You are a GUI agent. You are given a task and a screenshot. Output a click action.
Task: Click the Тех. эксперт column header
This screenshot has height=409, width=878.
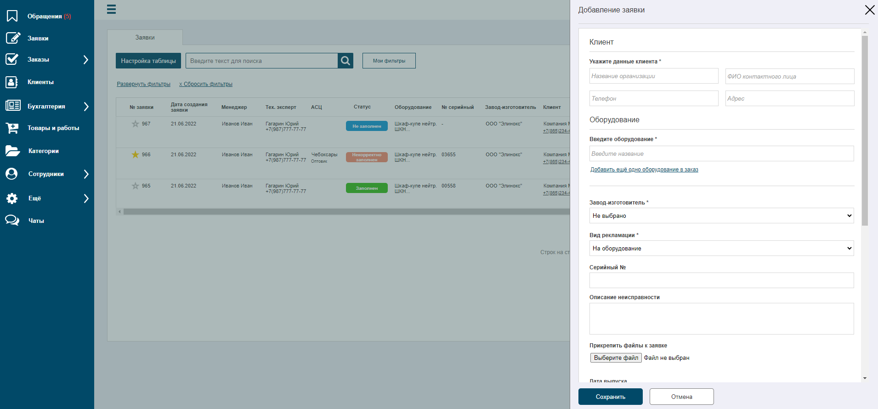point(281,107)
